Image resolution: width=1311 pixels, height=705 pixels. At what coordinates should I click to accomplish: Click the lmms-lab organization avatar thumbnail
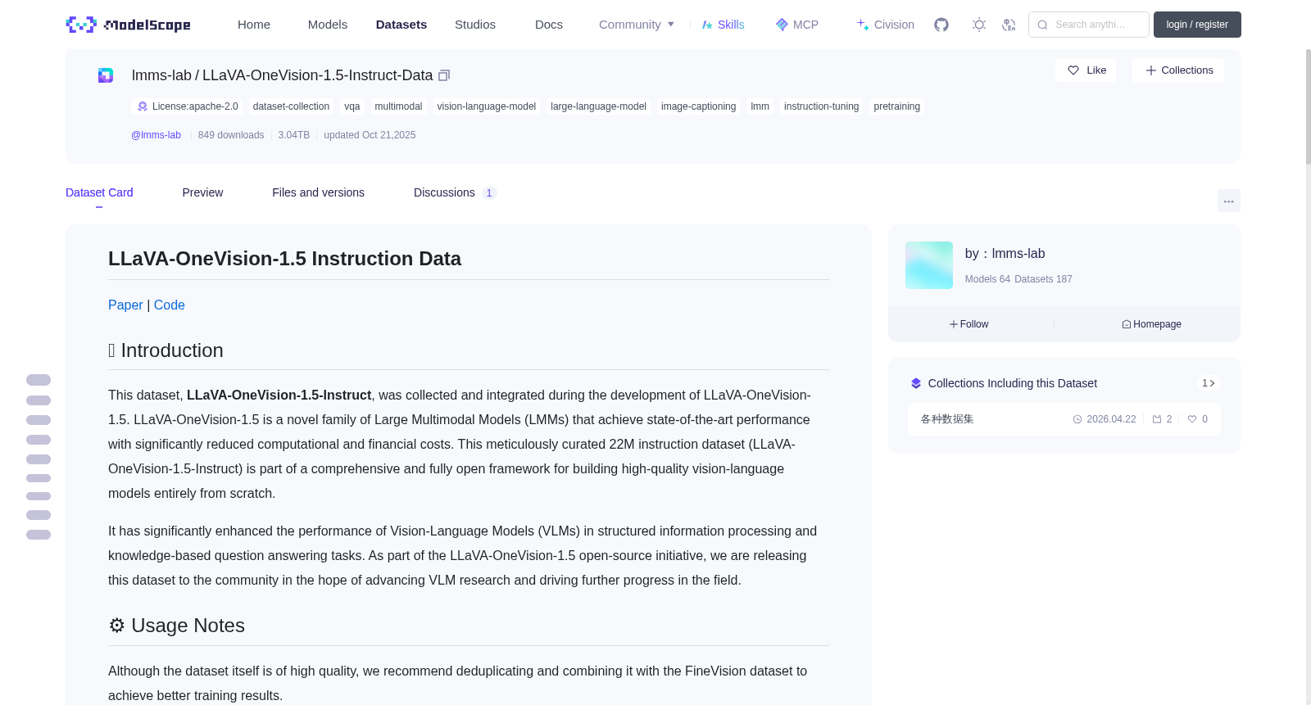(x=929, y=265)
